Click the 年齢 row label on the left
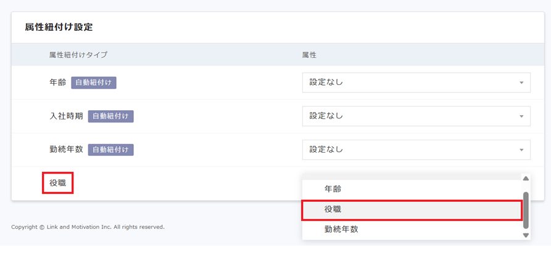The image size is (551, 253). [x=57, y=82]
